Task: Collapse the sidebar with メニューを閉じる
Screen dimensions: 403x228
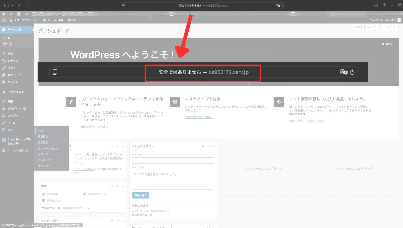Action: (x=15, y=150)
